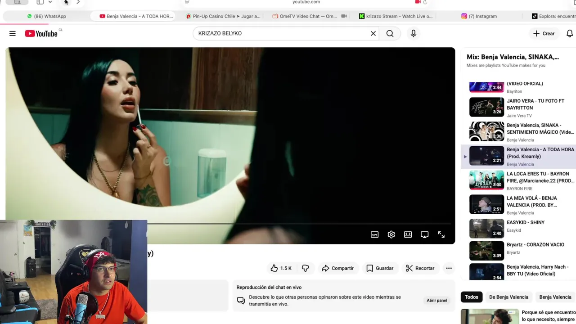This screenshot has height=324, width=576.
Task: Switch to Pin-Up Casino Chile tab
Action: click(223, 16)
